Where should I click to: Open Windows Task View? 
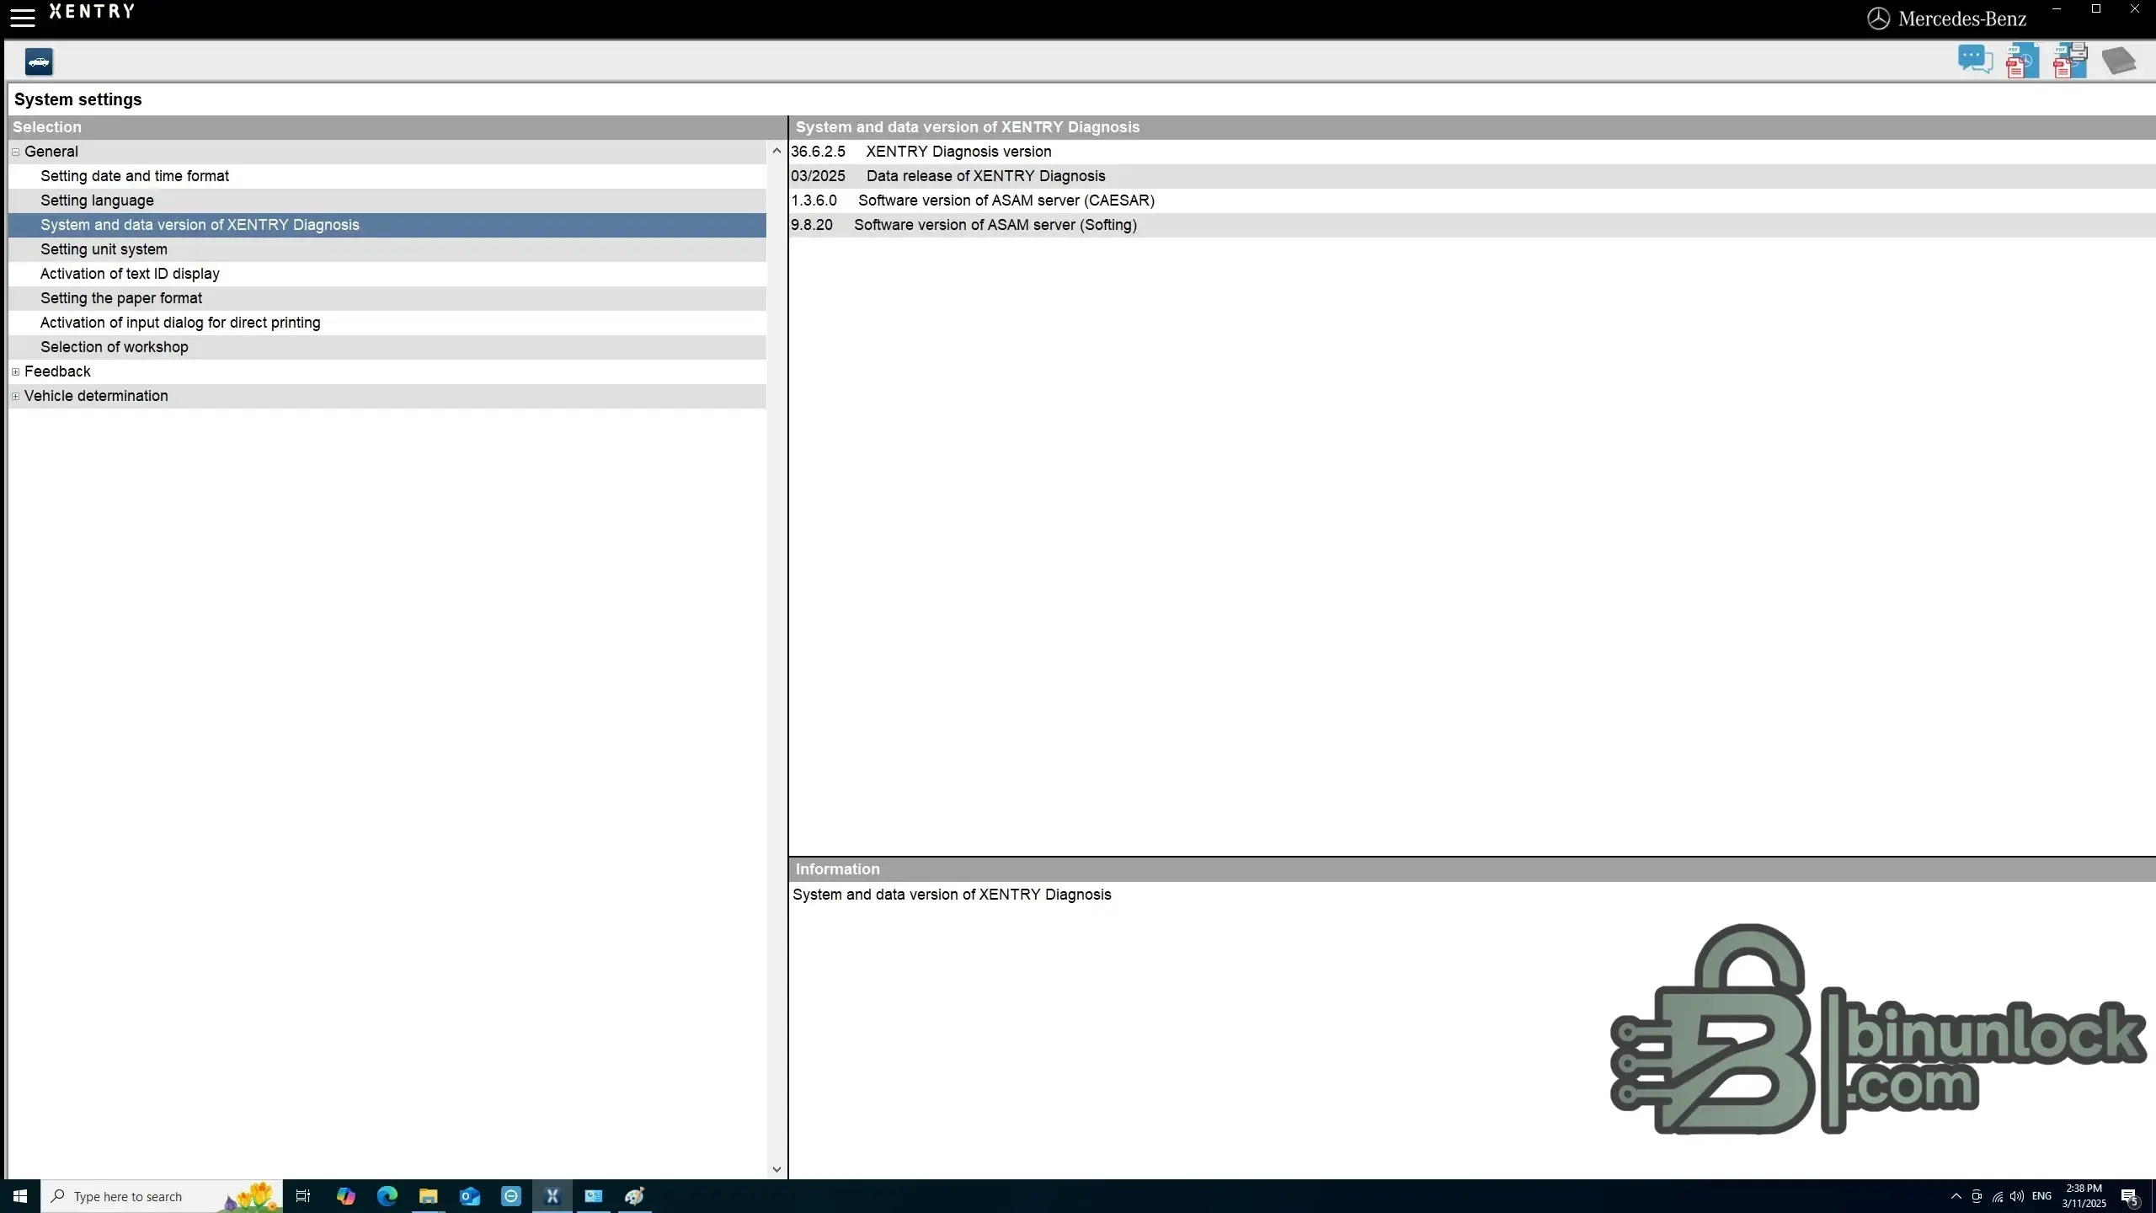pyautogui.click(x=303, y=1196)
